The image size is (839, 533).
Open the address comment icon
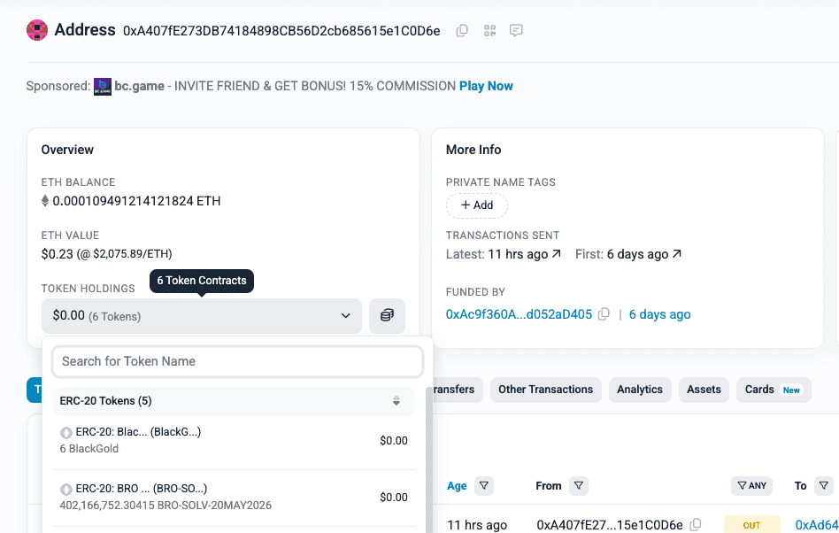click(517, 31)
